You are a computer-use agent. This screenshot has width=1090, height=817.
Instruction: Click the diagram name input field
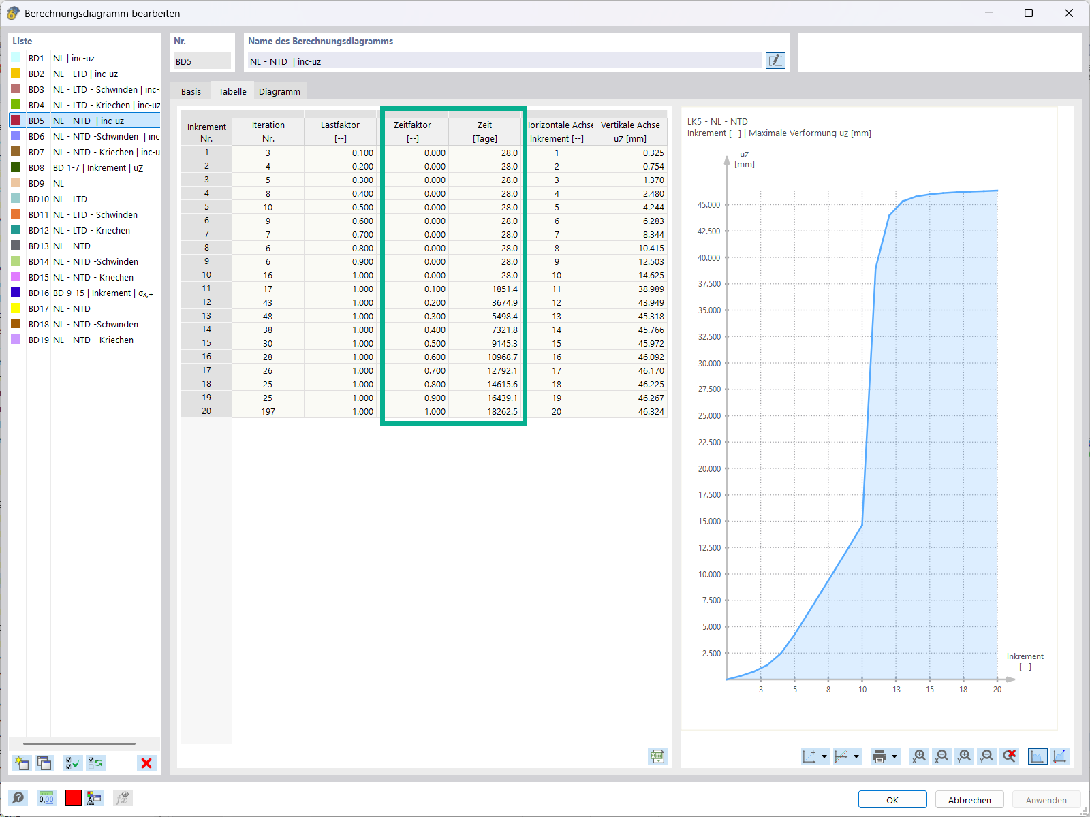click(x=503, y=61)
